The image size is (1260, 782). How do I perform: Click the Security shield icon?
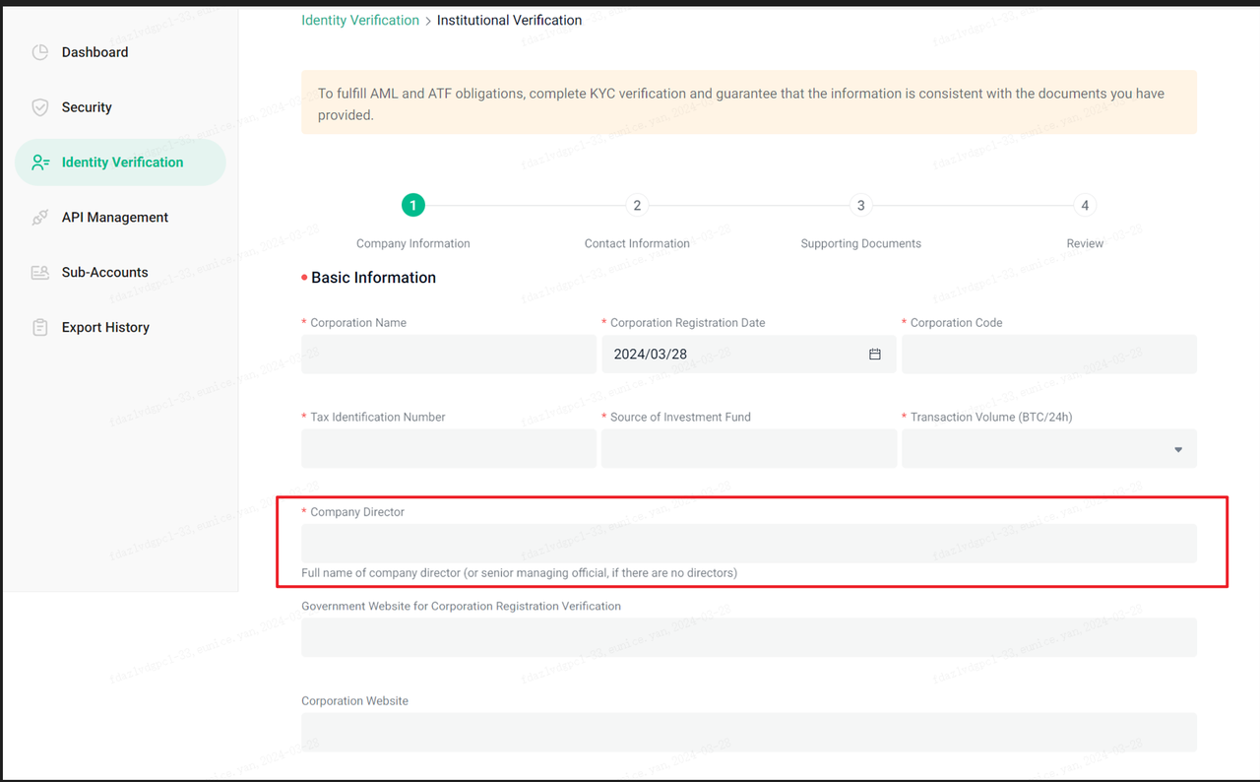point(39,107)
